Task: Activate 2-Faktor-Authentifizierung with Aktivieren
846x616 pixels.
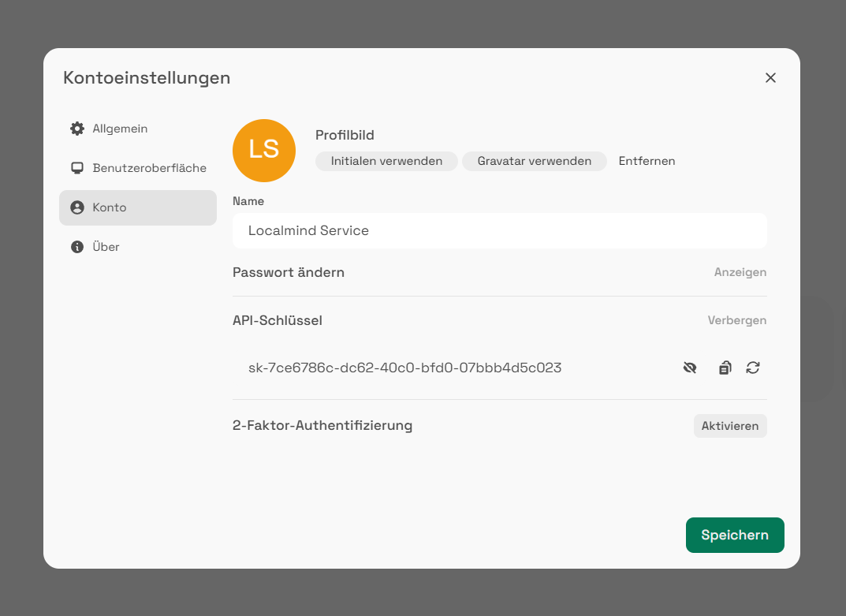Action: pos(730,426)
